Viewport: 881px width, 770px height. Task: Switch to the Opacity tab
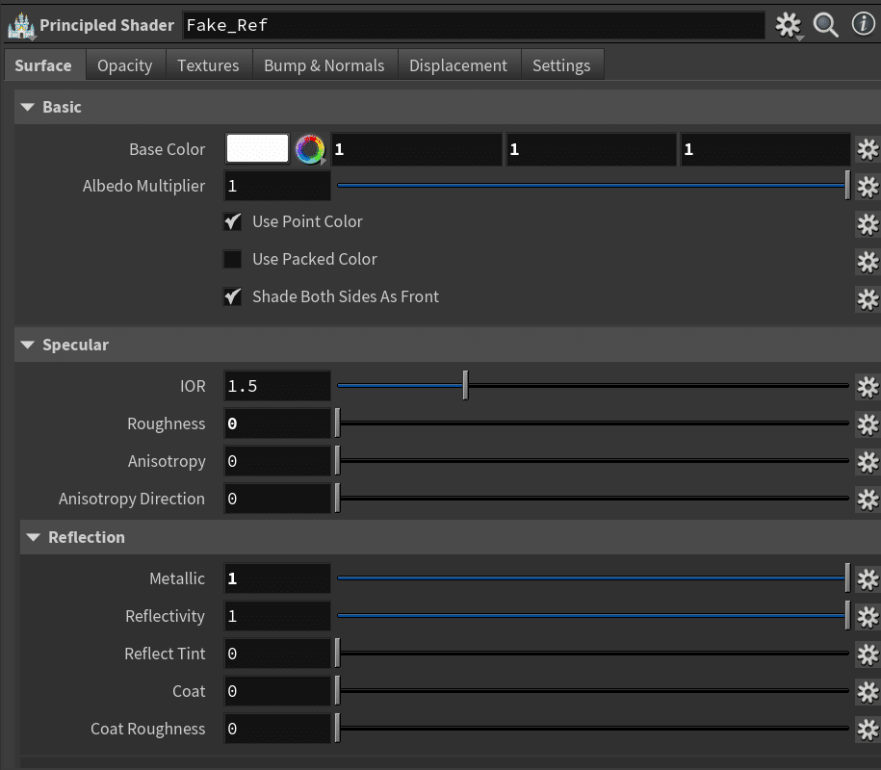pyautogui.click(x=124, y=65)
